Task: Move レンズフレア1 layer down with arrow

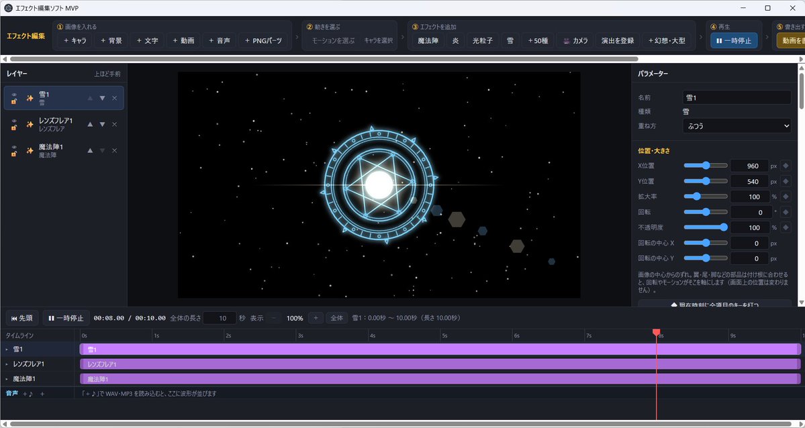Action: [102, 124]
